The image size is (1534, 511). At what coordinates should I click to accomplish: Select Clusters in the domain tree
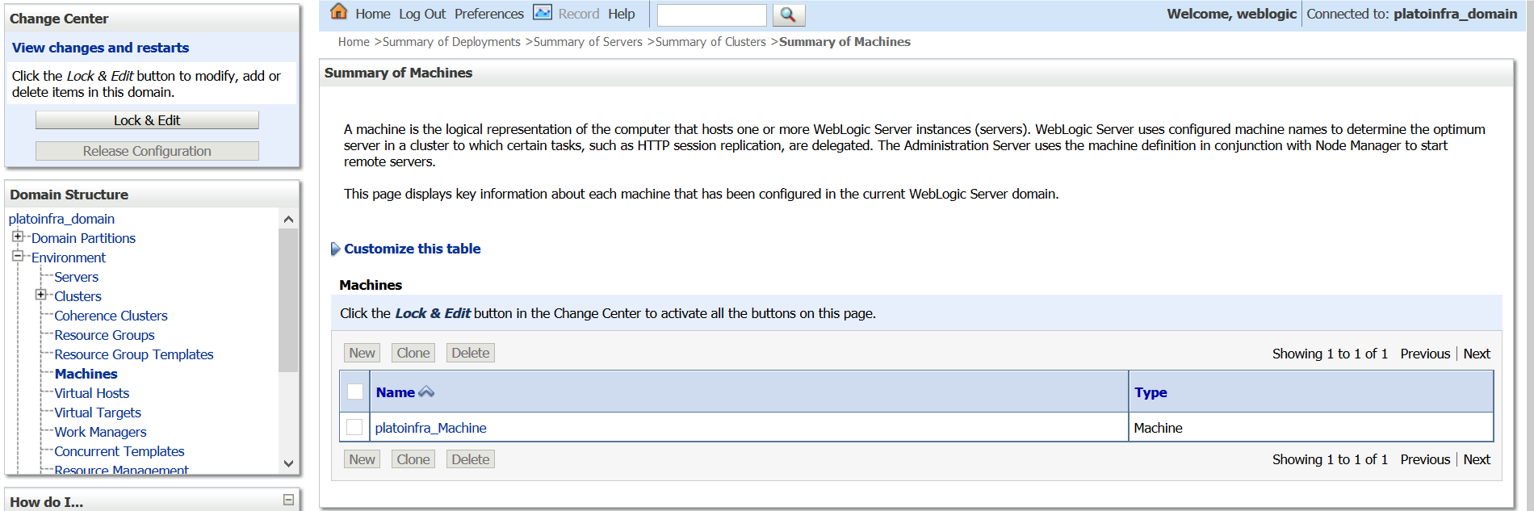point(78,296)
